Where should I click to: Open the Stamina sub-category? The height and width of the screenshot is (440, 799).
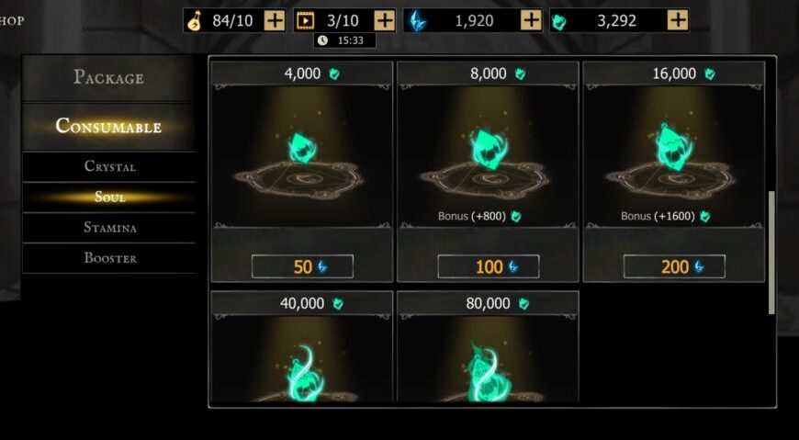[109, 228]
